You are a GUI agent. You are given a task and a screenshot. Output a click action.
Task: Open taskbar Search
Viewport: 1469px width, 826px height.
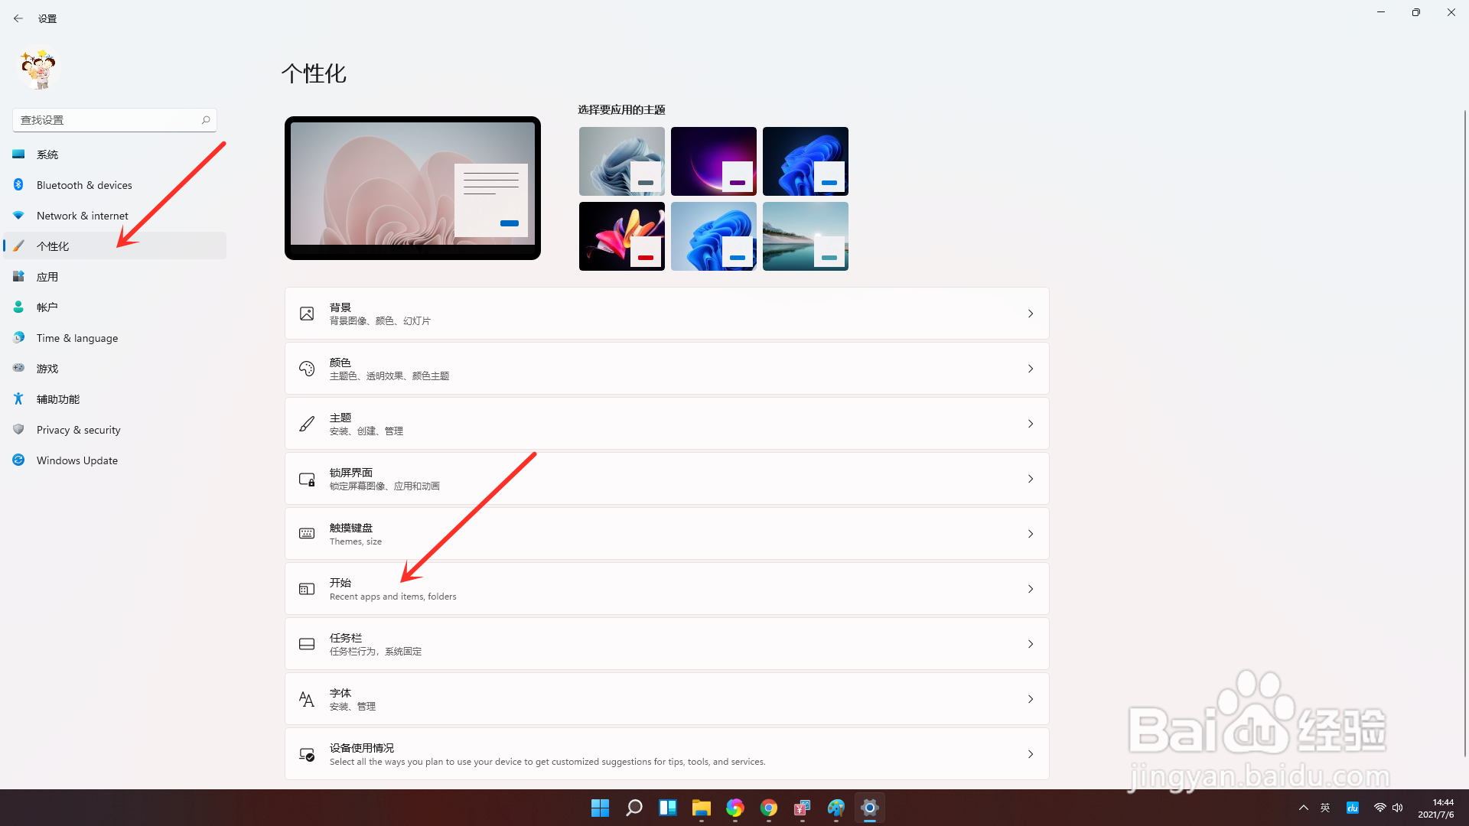click(x=634, y=808)
